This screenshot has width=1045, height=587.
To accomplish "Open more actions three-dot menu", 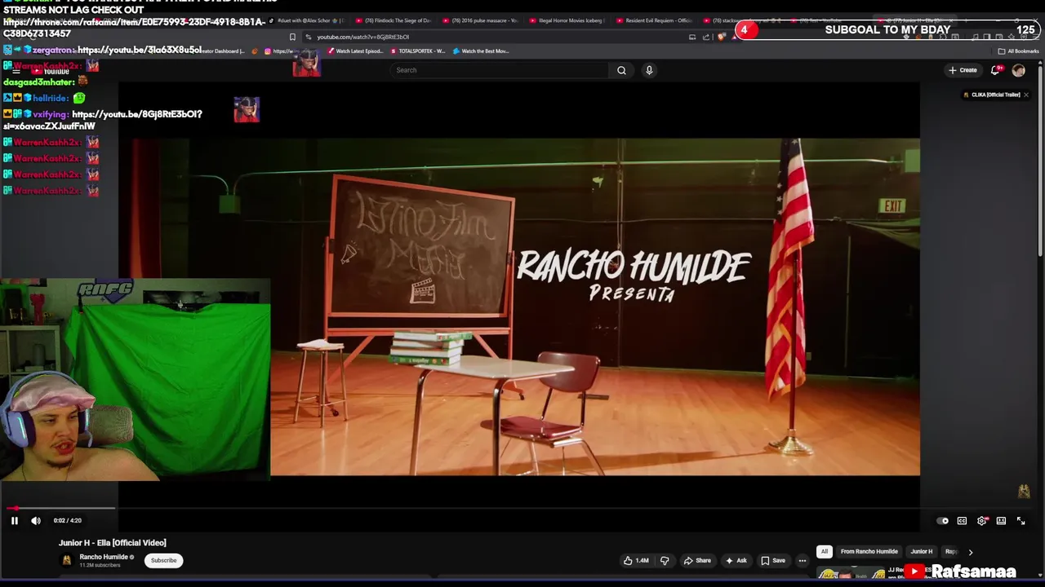I will click(x=803, y=560).
